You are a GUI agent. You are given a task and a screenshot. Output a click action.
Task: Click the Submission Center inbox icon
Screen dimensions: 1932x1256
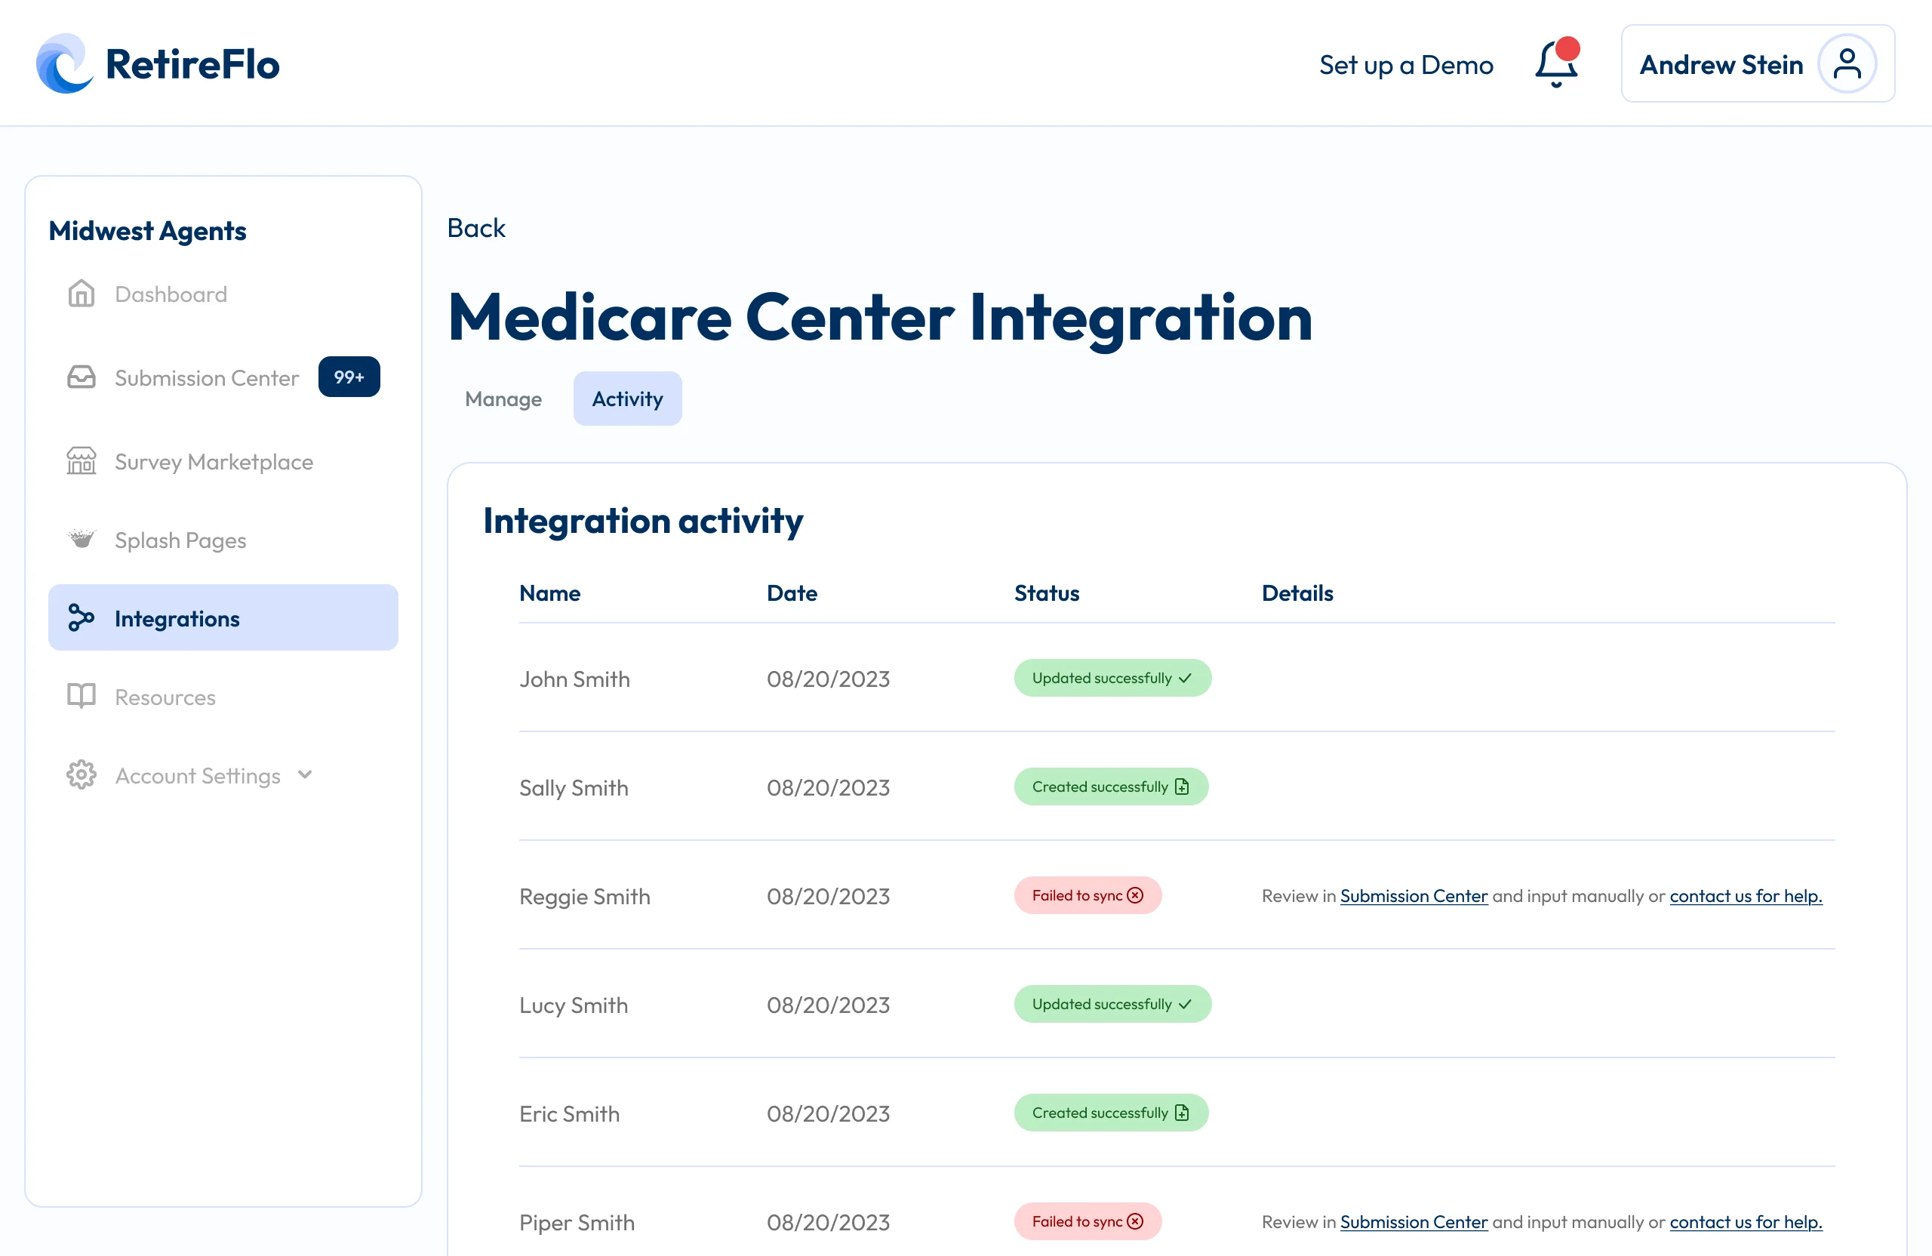82,377
